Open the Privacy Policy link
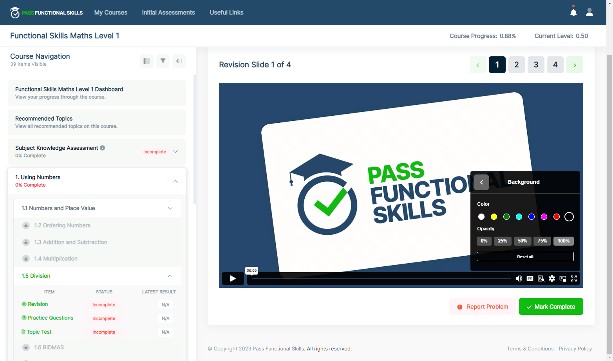613x361 pixels. 575,348
